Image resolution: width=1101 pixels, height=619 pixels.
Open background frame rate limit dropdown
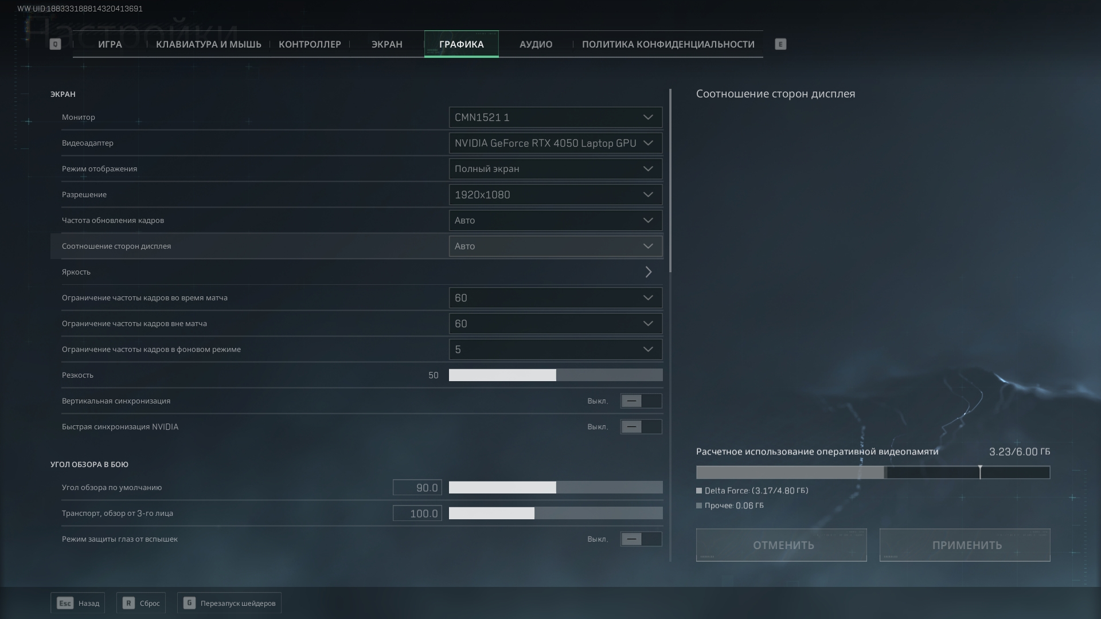(x=555, y=350)
